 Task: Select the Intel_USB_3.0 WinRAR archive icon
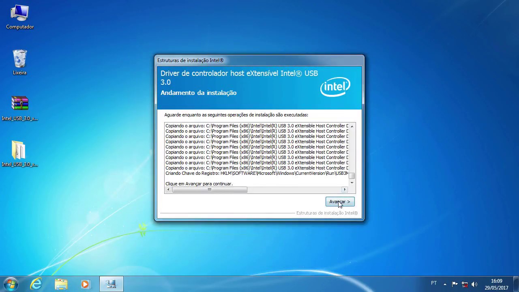20,108
